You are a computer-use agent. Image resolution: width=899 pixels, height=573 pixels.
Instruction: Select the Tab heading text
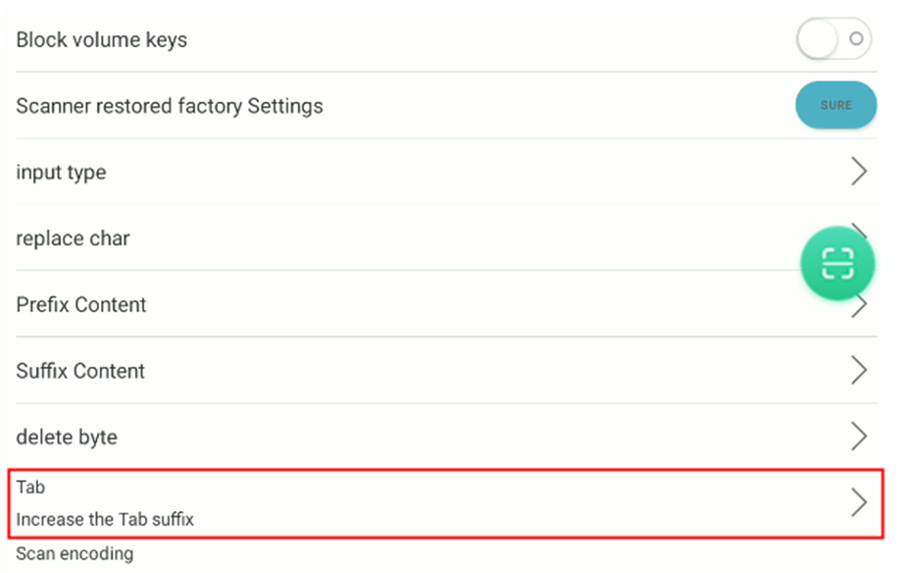tap(30, 487)
